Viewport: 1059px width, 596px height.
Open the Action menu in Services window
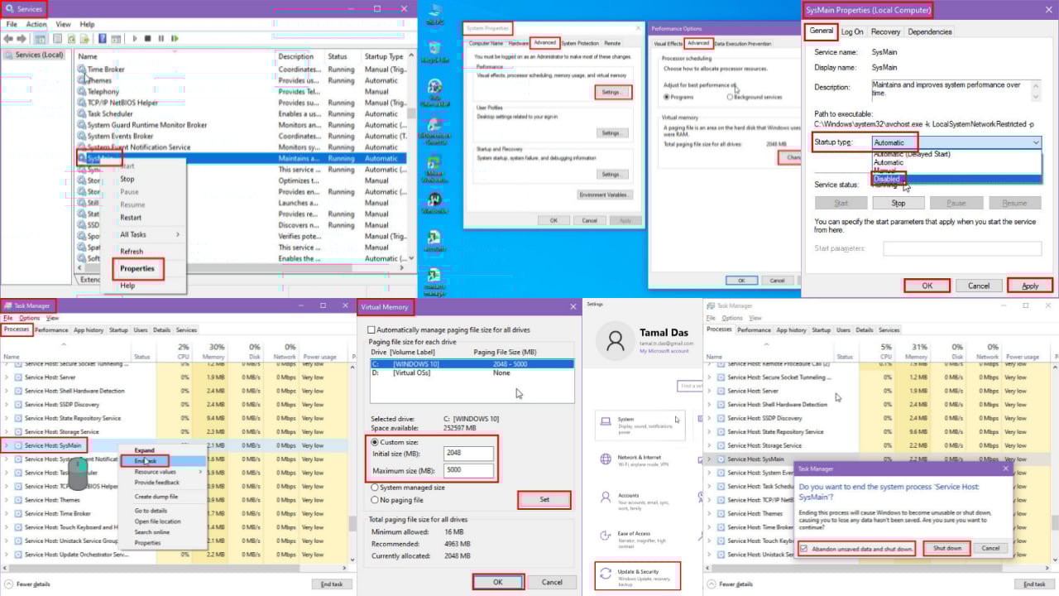(x=36, y=25)
